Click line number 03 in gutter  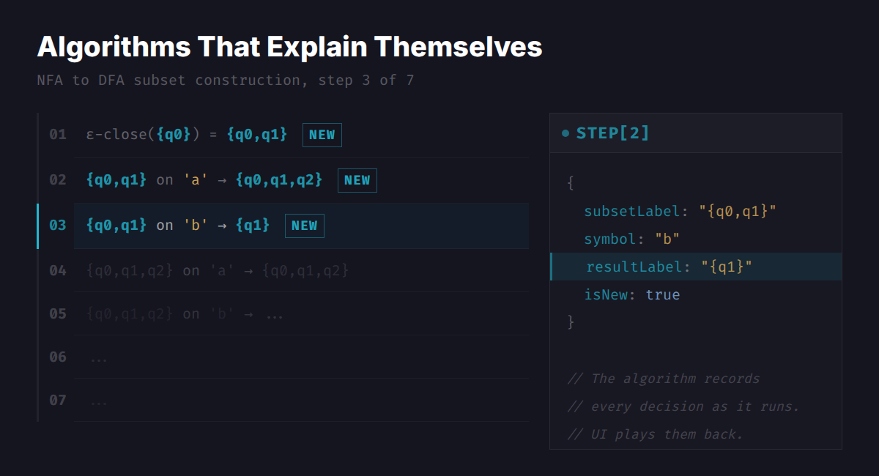click(57, 226)
